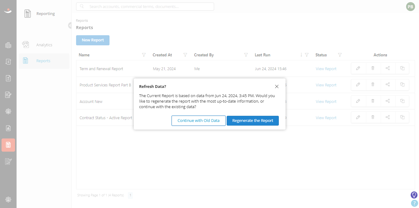
Task: Open the Created By column filter
Action: pos(246,55)
